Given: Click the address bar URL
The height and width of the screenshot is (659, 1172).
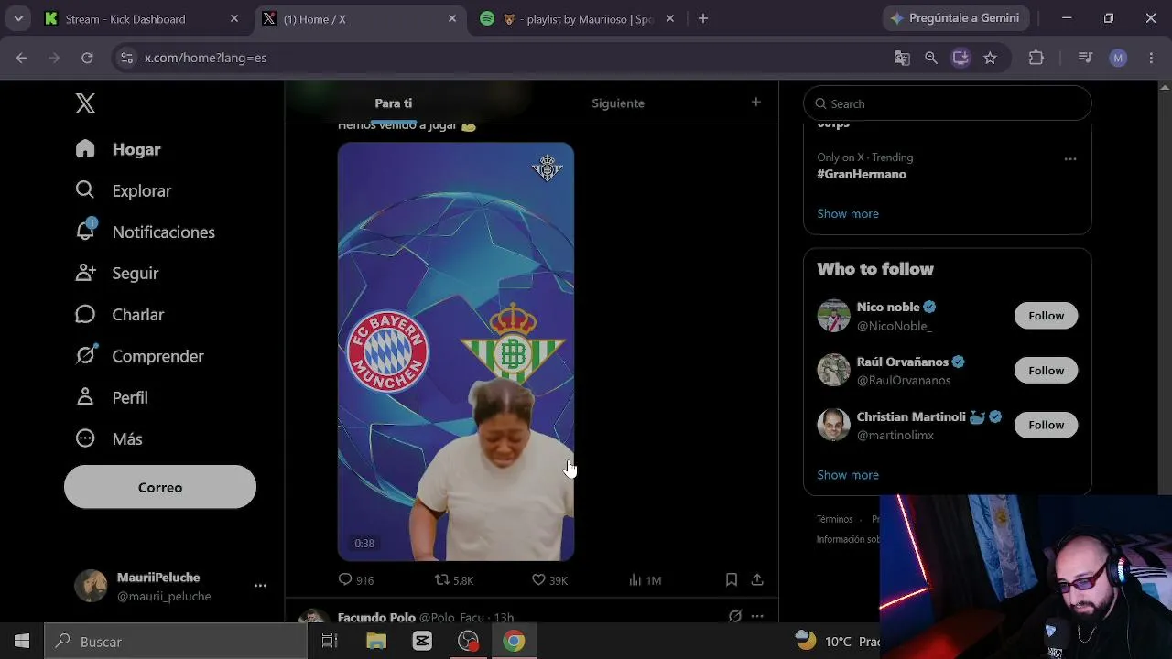Looking at the screenshot, I should coord(206,58).
